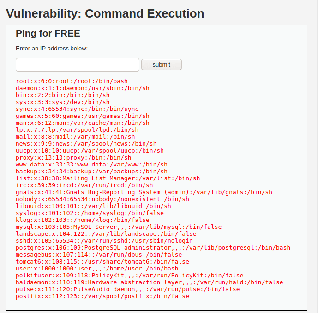Image resolution: width=318 pixels, height=313 pixels.
Task: Click the 'Ping for FREE' form title
Action: (x=48, y=33)
